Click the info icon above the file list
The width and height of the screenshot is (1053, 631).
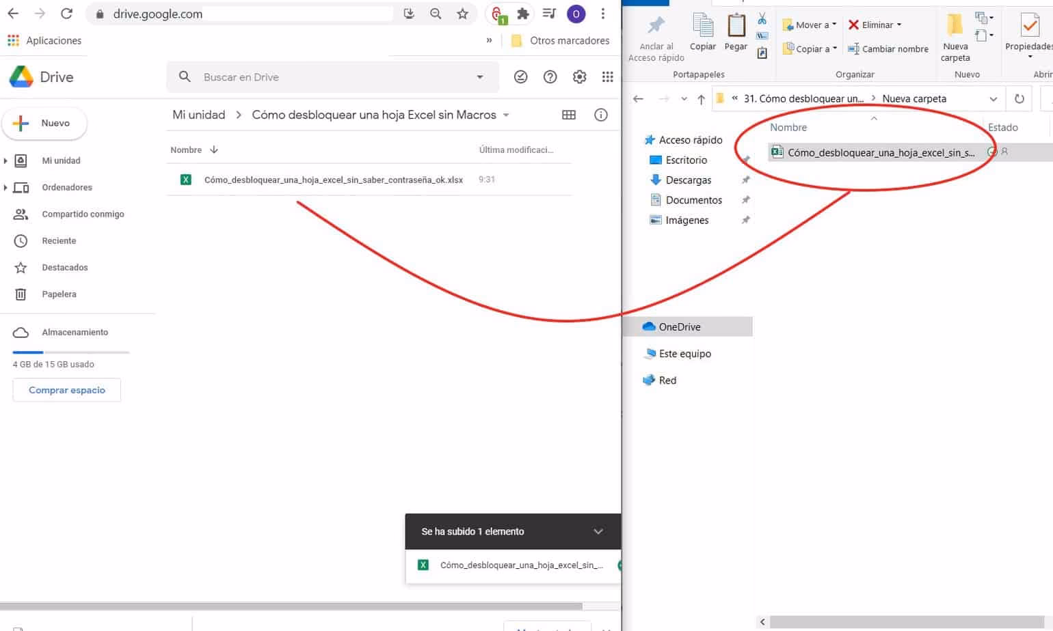[x=600, y=115]
